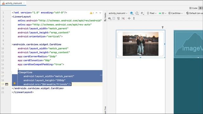
Task: Click the cardElevation "8dp" value
Action: [47, 60]
